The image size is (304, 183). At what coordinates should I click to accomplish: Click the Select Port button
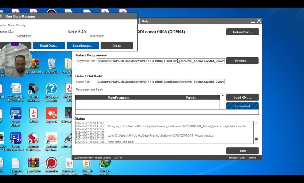tap(242, 32)
